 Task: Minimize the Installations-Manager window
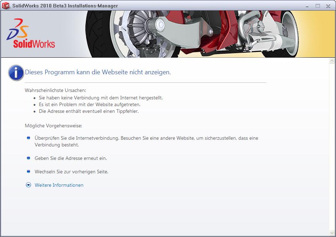(x=307, y=6)
